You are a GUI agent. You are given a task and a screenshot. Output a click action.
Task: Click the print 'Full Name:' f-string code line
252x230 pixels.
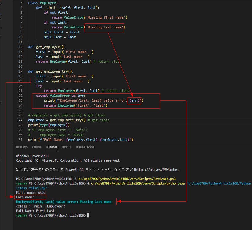(x=81, y=140)
